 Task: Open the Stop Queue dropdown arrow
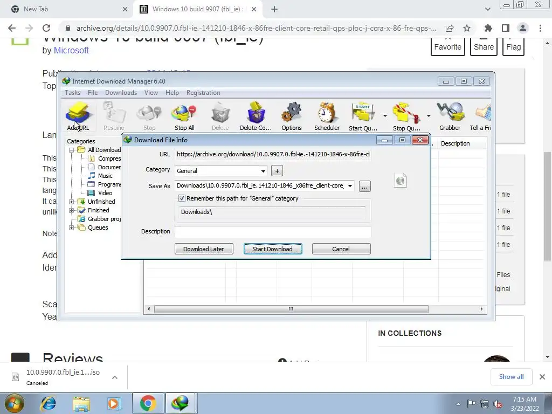pos(429,116)
